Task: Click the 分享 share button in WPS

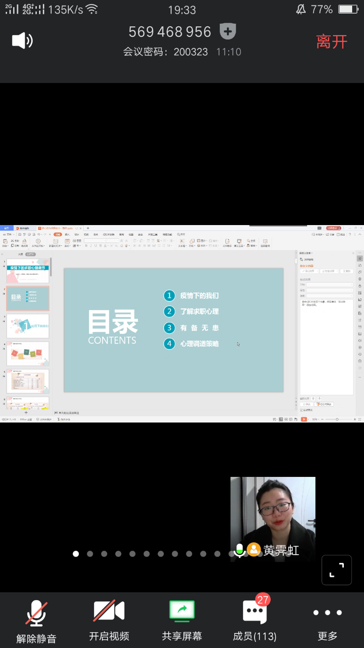Action: (330, 235)
